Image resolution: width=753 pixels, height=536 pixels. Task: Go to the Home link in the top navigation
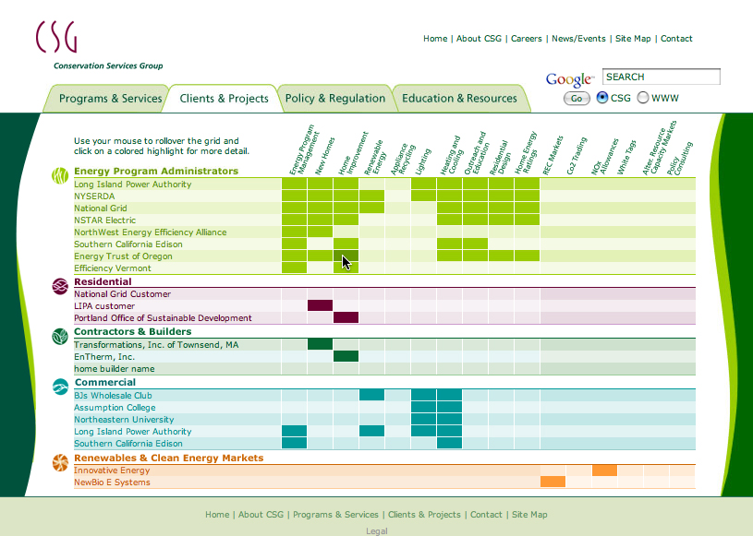click(435, 39)
